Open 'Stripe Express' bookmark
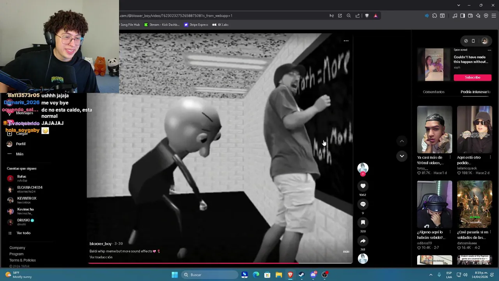Viewport: 499px width, 281px height. pos(196,25)
